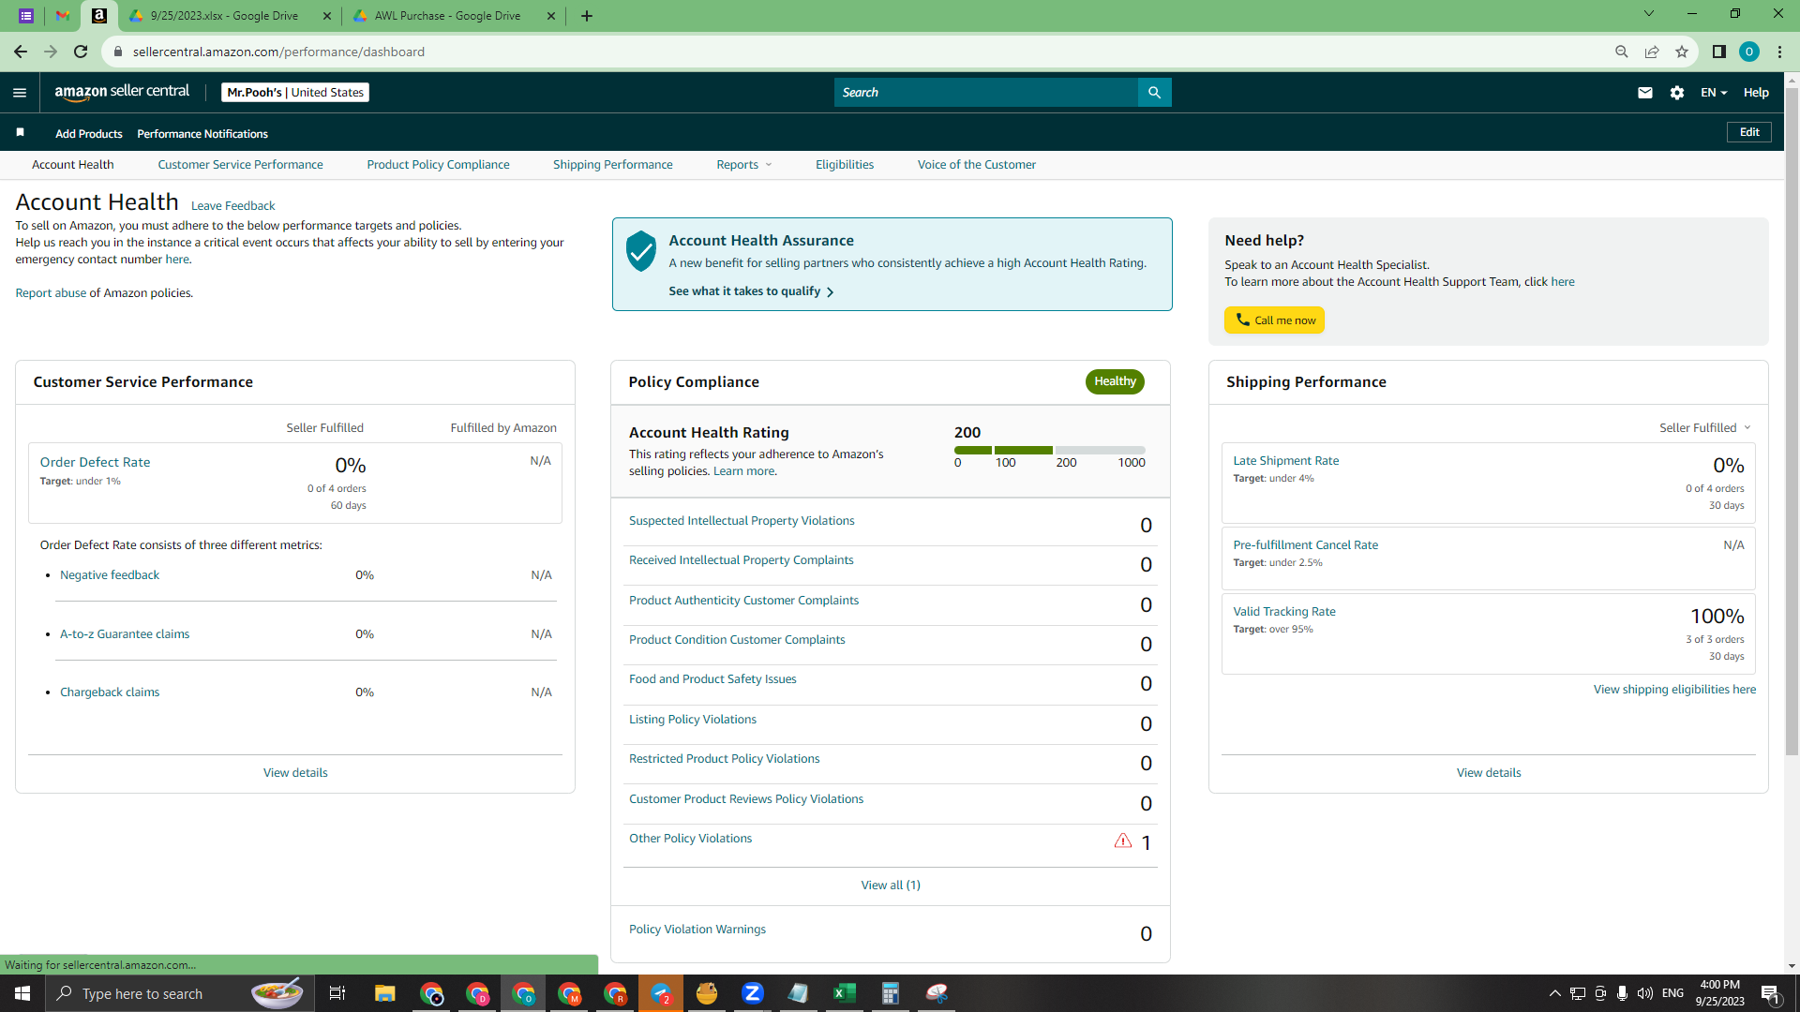Open the Seller Central hamburger menu
The height and width of the screenshot is (1012, 1800).
20,93
